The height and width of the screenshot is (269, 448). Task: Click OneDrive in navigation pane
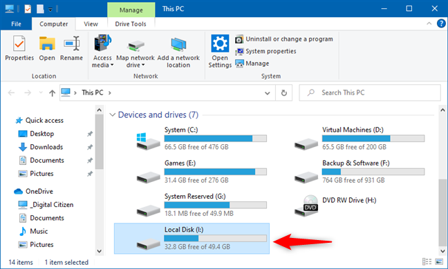click(x=33, y=191)
